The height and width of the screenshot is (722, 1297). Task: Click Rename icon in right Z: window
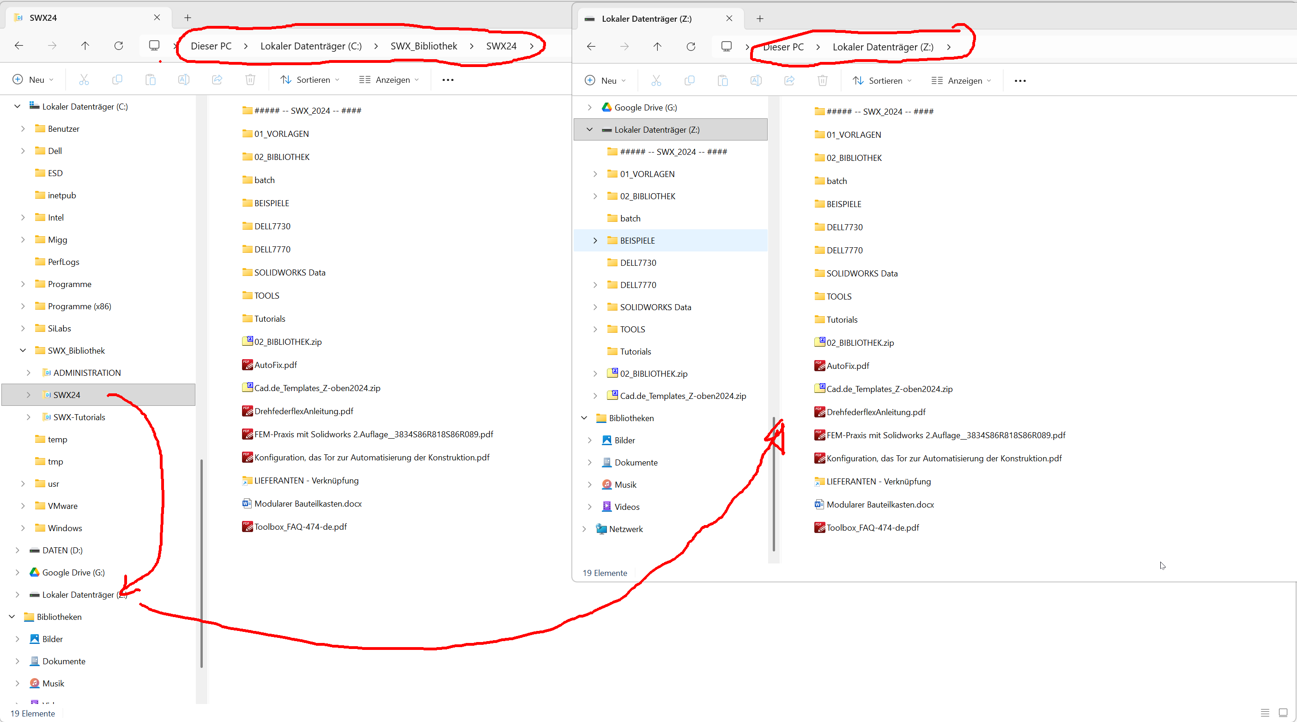pyautogui.click(x=756, y=80)
